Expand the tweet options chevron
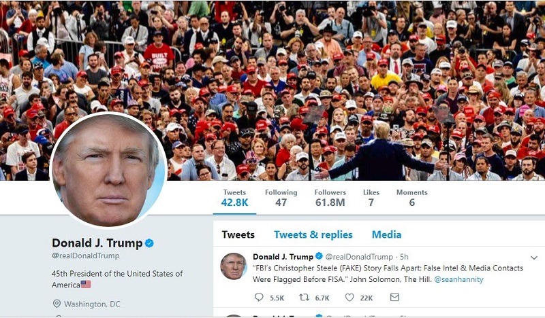 (x=534, y=258)
